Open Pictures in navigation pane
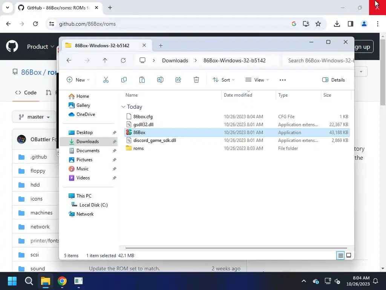Image resolution: width=386 pixels, height=290 pixels. 84,160
